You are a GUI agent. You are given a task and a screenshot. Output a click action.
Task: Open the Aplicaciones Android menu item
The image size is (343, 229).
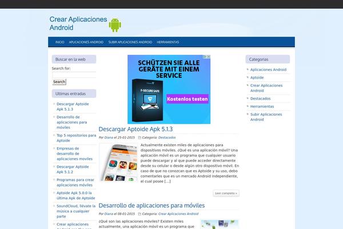[86, 42]
